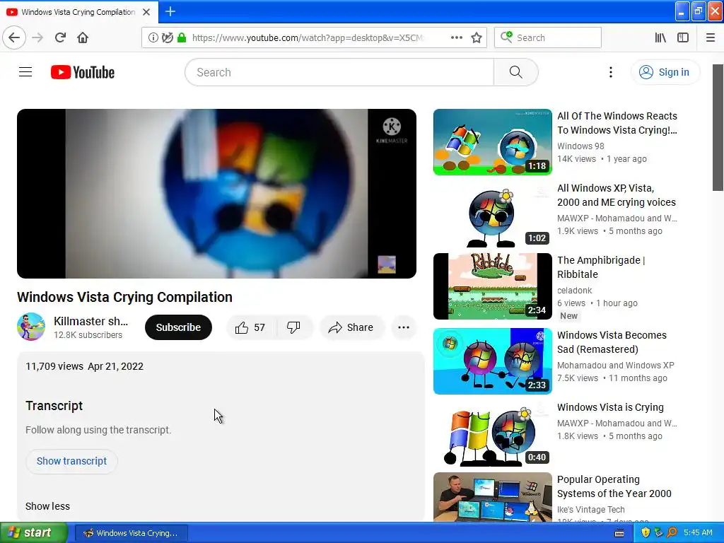The image size is (724, 543).
Task: Open Popular Operating Systems of Year 2000
Action: tap(614, 486)
